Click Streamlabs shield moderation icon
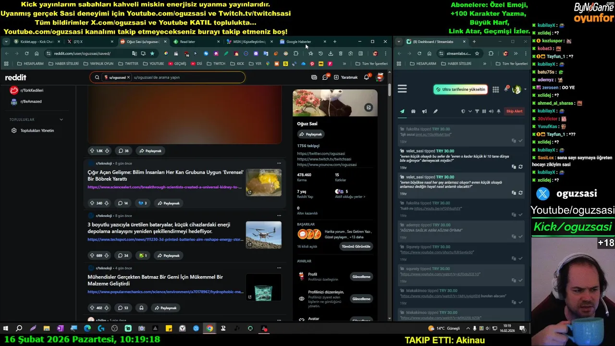 (463, 111)
